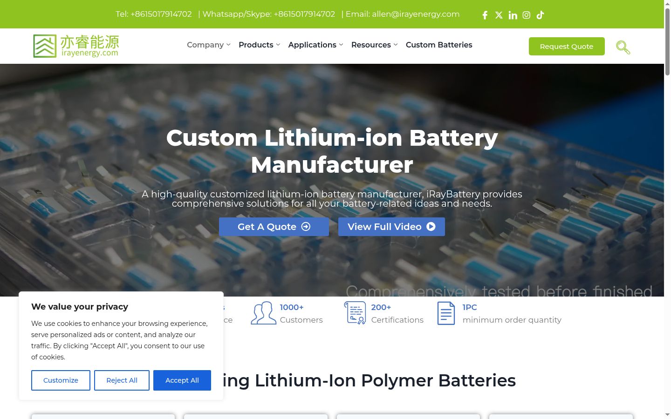This screenshot has height=419, width=671.
Task: Click the 'Lithium-Ion Polymer Batteries' section heading
Action: tap(385, 380)
